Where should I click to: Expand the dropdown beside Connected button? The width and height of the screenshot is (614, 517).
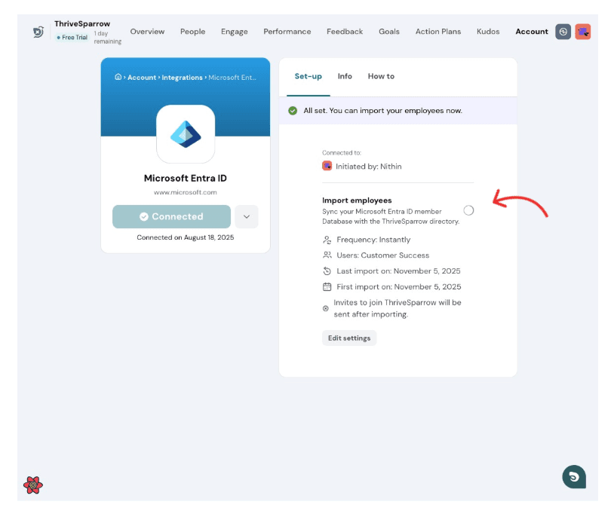point(247,216)
